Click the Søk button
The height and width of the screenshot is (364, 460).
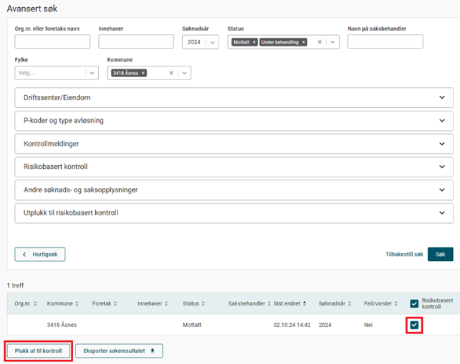pos(440,254)
